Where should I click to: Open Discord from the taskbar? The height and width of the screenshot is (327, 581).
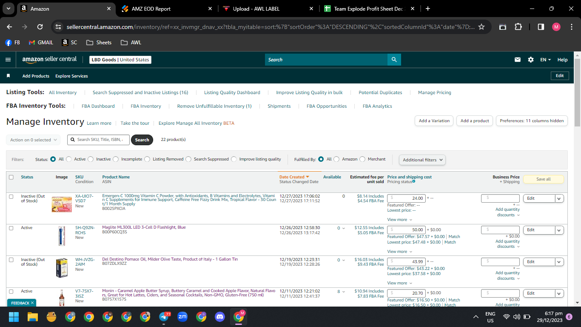(220, 317)
